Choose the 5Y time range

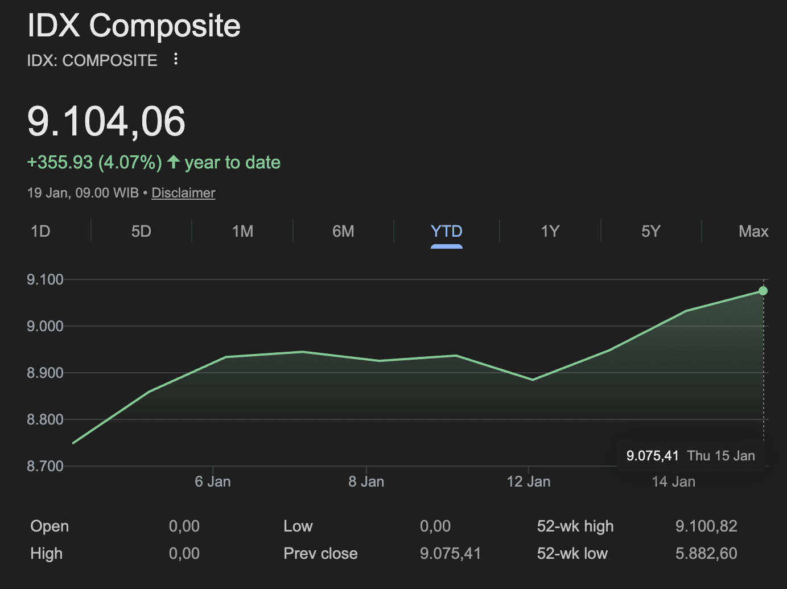click(x=651, y=232)
